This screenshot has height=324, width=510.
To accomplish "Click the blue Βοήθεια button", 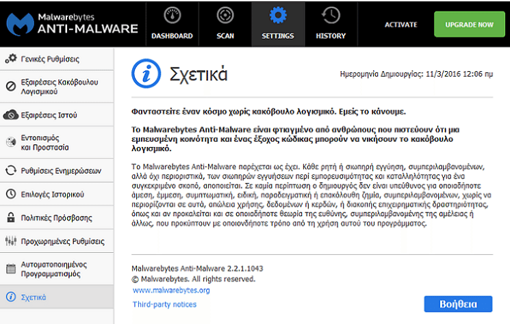I will click(x=458, y=304).
